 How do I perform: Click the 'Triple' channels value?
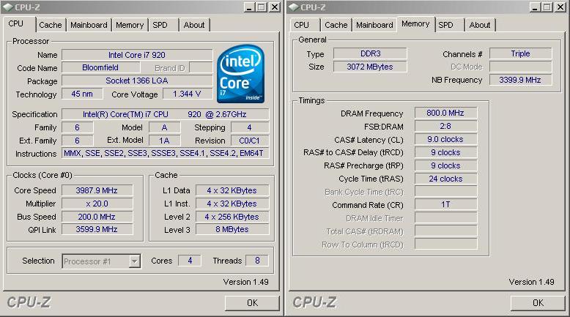pos(521,53)
